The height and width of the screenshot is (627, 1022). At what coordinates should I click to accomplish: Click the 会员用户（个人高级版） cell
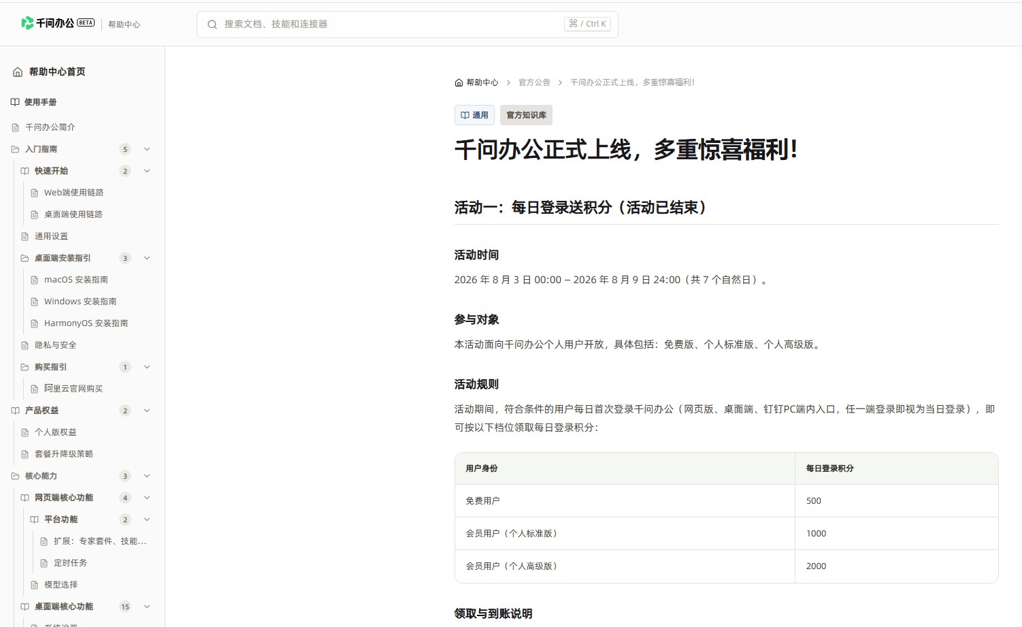(625, 566)
